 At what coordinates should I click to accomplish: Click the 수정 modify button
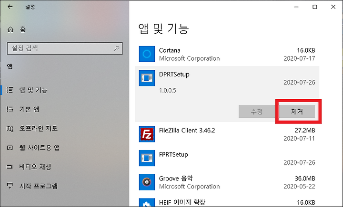pyautogui.click(x=257, y=112)
